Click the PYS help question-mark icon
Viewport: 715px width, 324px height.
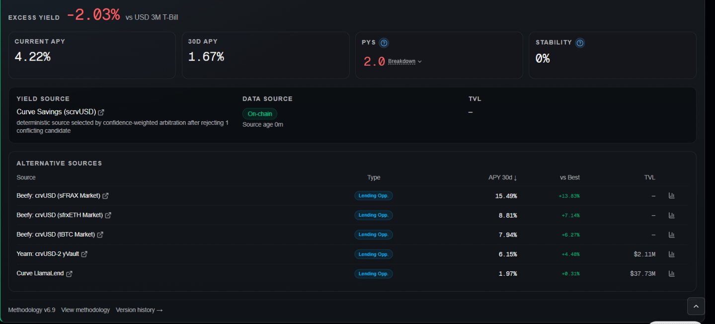pos(384,43)
